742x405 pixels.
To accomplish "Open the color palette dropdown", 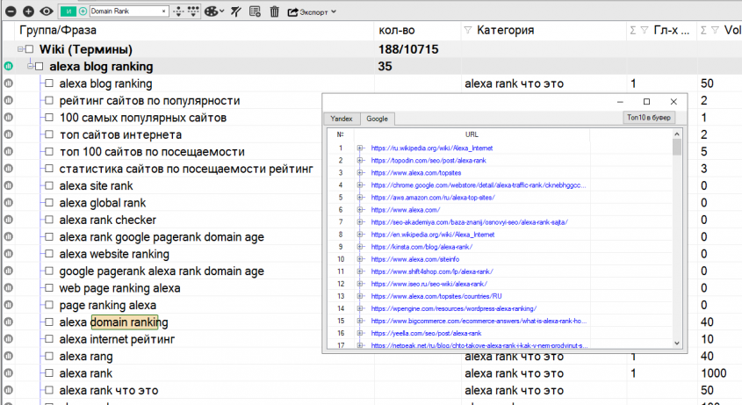I will pyautogui.click(x=213, y=11).
